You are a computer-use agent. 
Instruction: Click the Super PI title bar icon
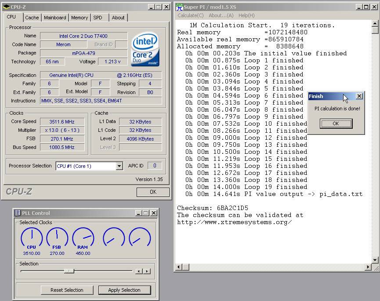click(179, 7)
